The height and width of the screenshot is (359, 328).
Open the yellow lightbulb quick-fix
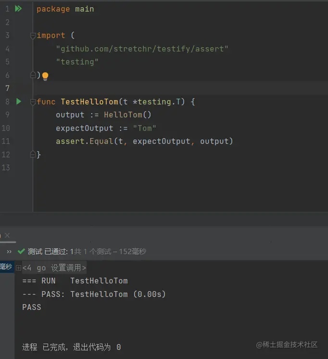point(45,76)
